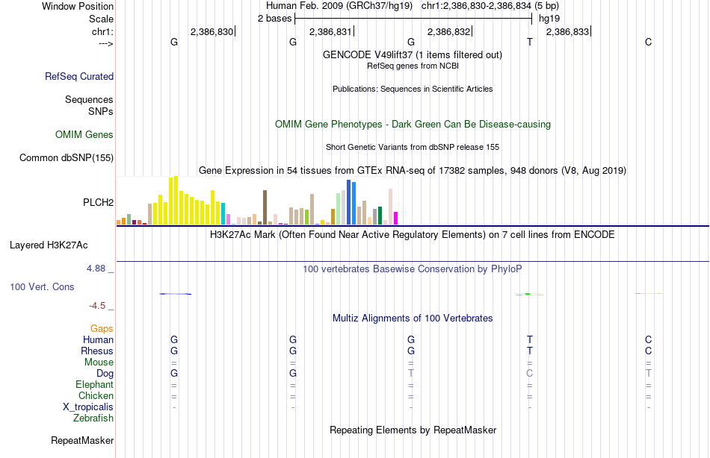Click the Gene Expression in 54 tissues GTEx title
The image size is (710, 458).
click(x=413, y=171)
